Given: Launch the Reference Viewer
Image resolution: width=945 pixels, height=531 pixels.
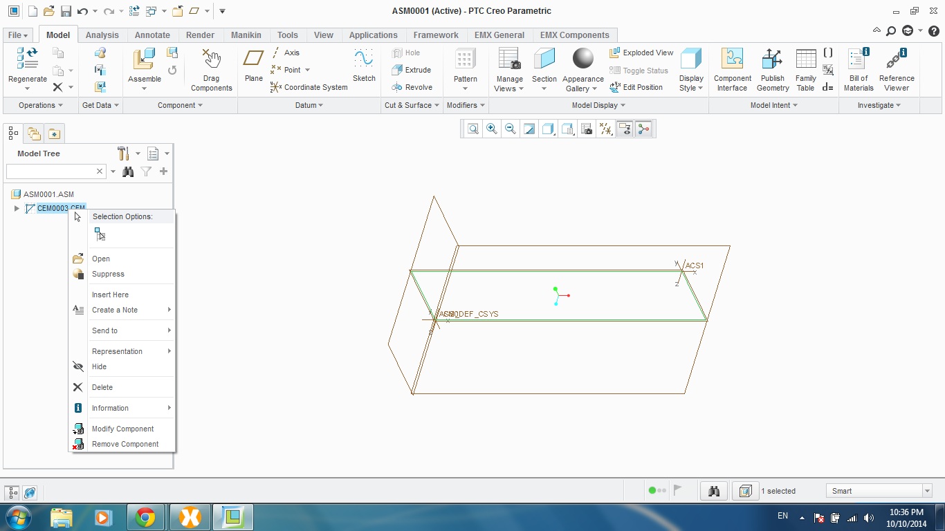Looking at the screenshot, I should point(897,69).
